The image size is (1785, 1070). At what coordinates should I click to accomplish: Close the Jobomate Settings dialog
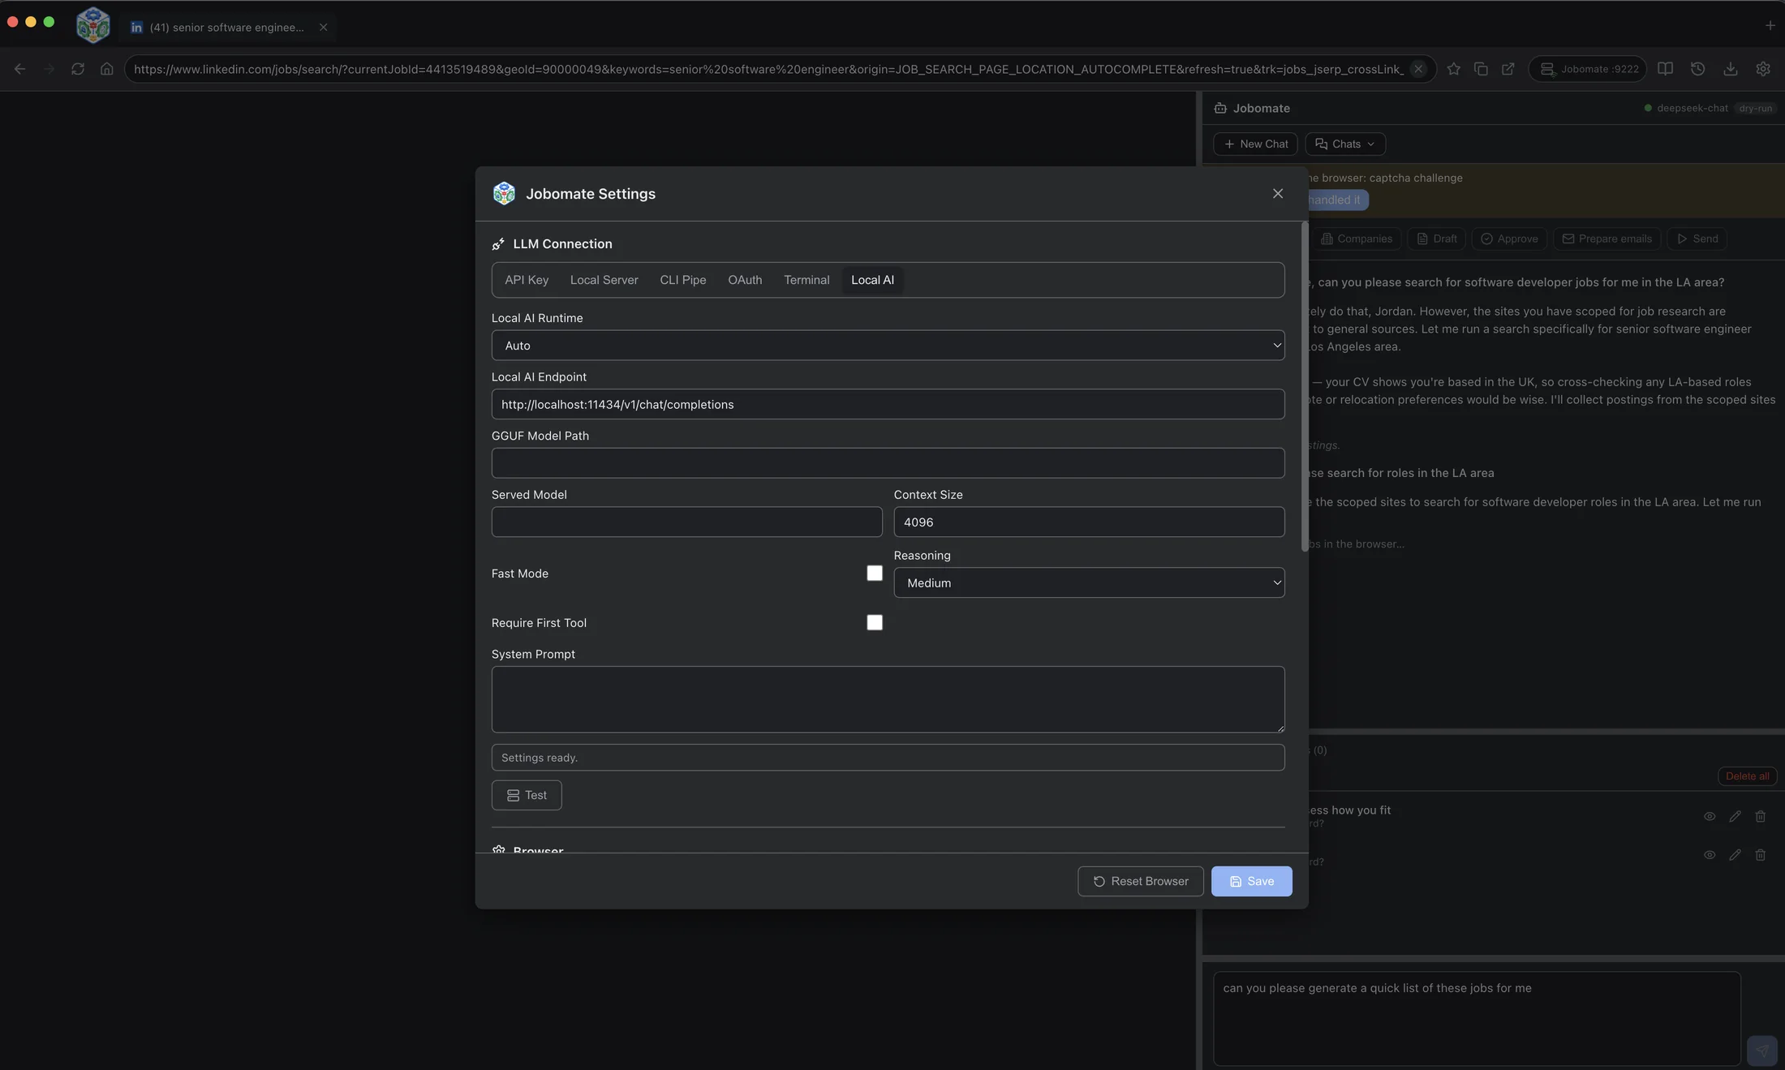point(1278,193)
